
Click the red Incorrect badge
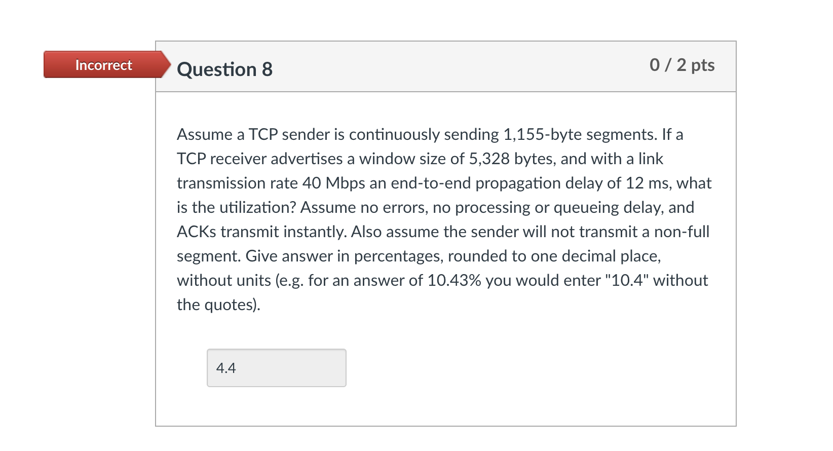tap(104, 65)
